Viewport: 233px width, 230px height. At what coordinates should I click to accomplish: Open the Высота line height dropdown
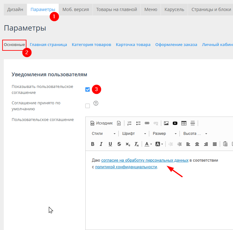pyautogui.click(x=195, y=134)
